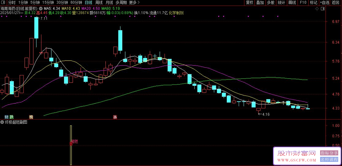The height and width of the screenshot is (166, 342).
Task: Click the 标记 mark button
Action: coord(314,3)
